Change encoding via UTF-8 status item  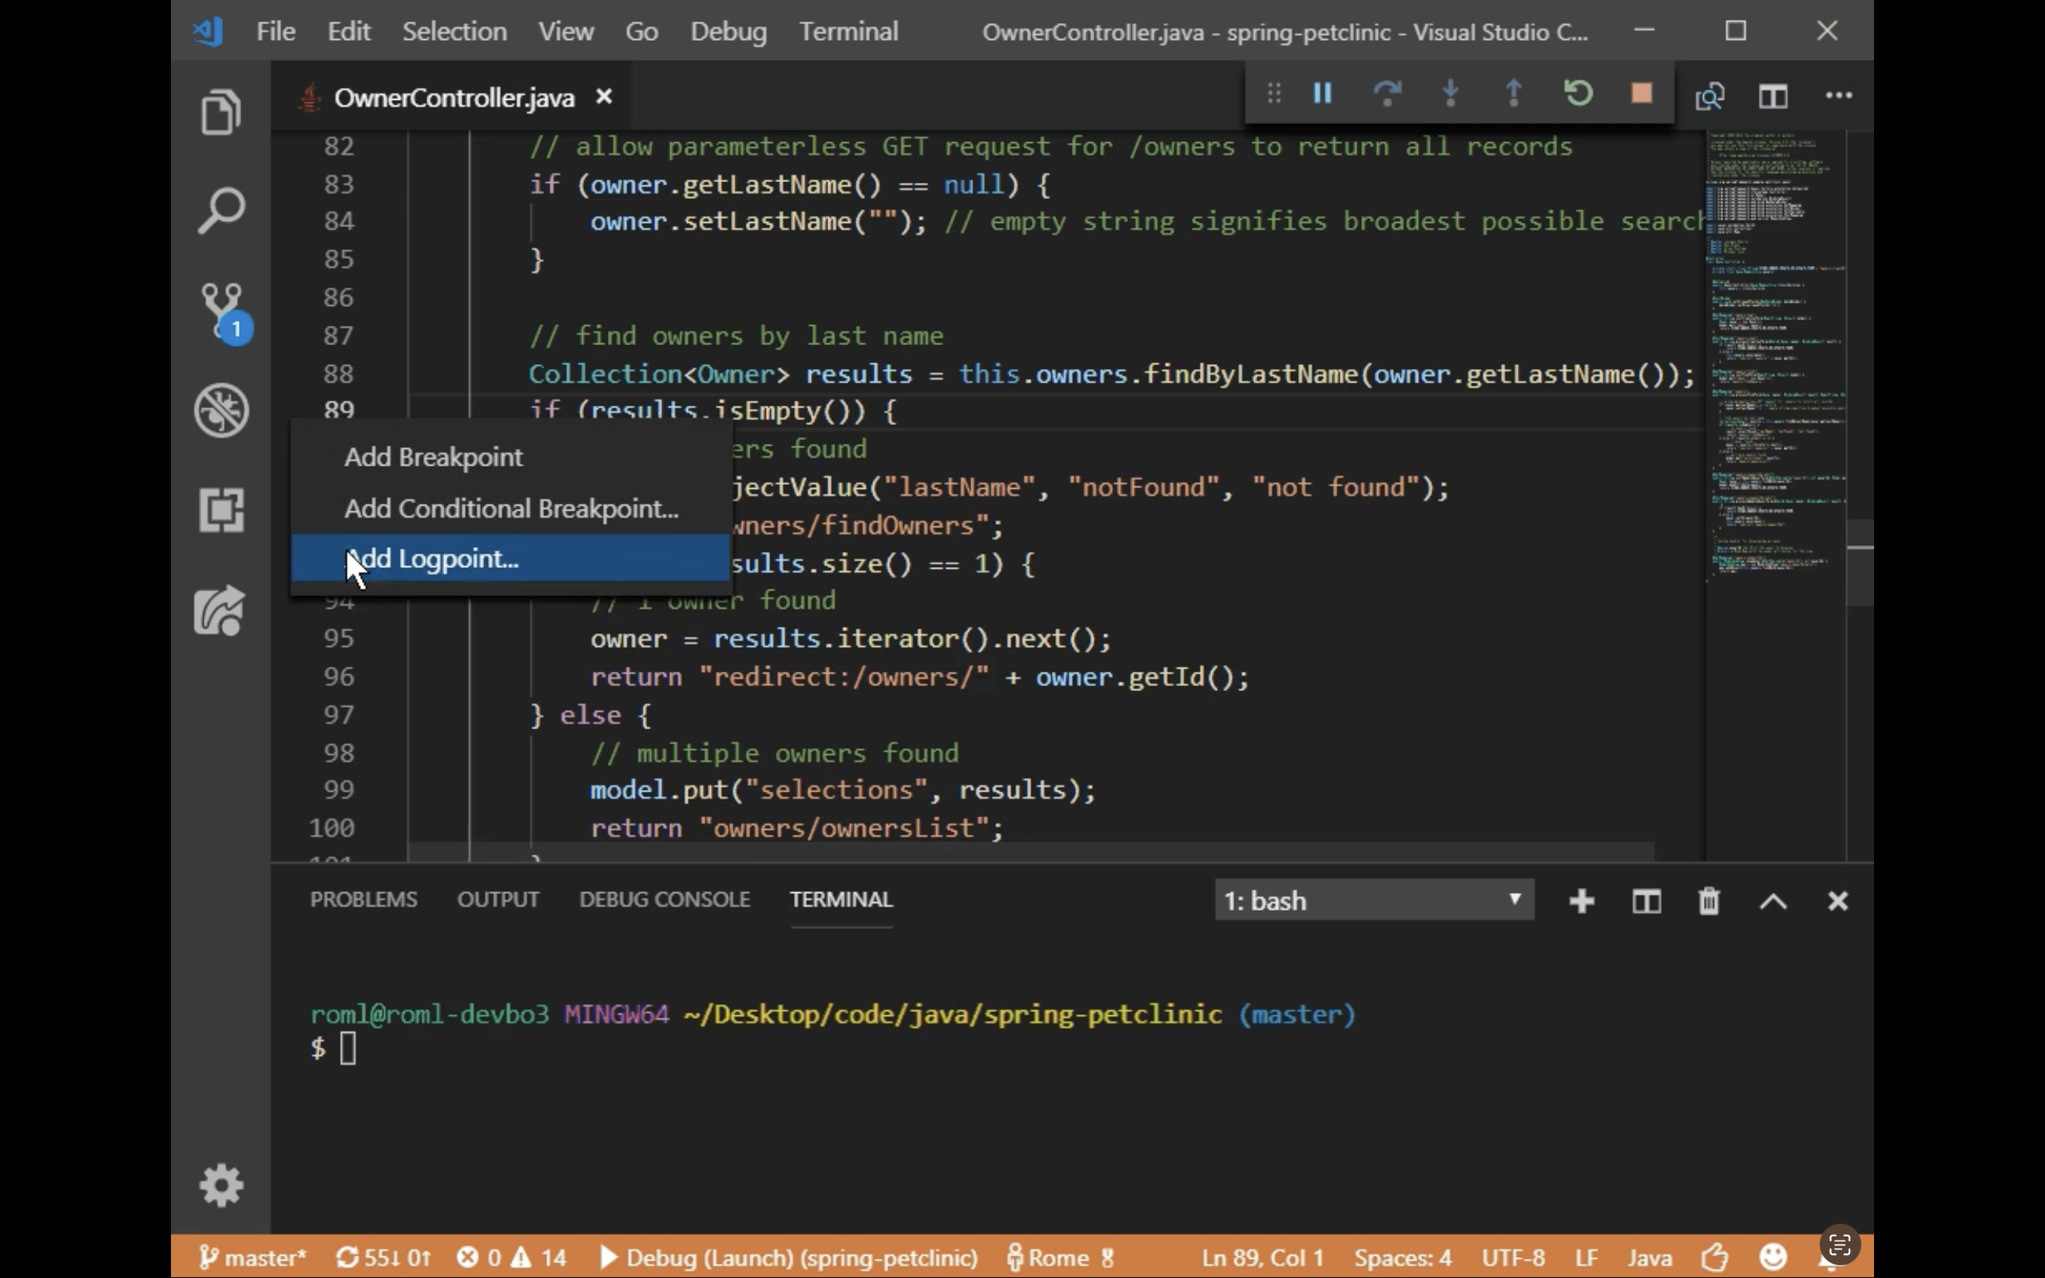pos(1514,1258)
